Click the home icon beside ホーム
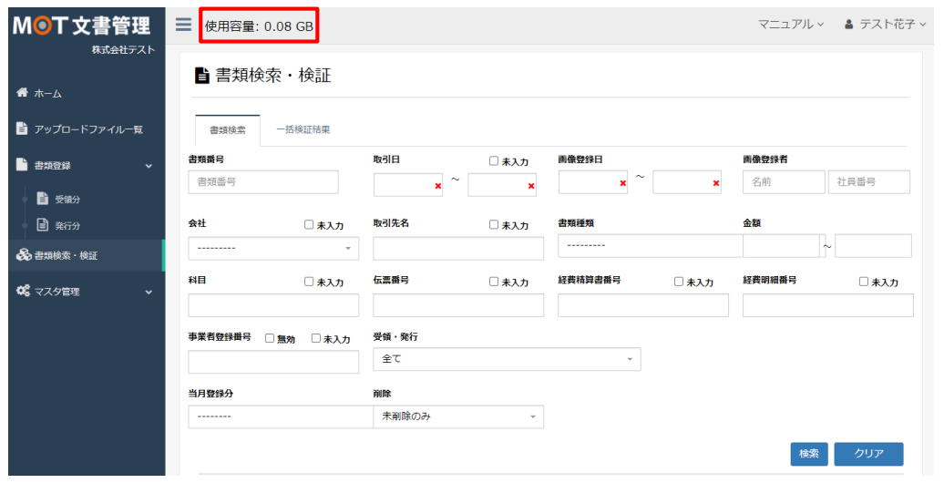The width and height of the screenshot is (944, 483). 22,92
